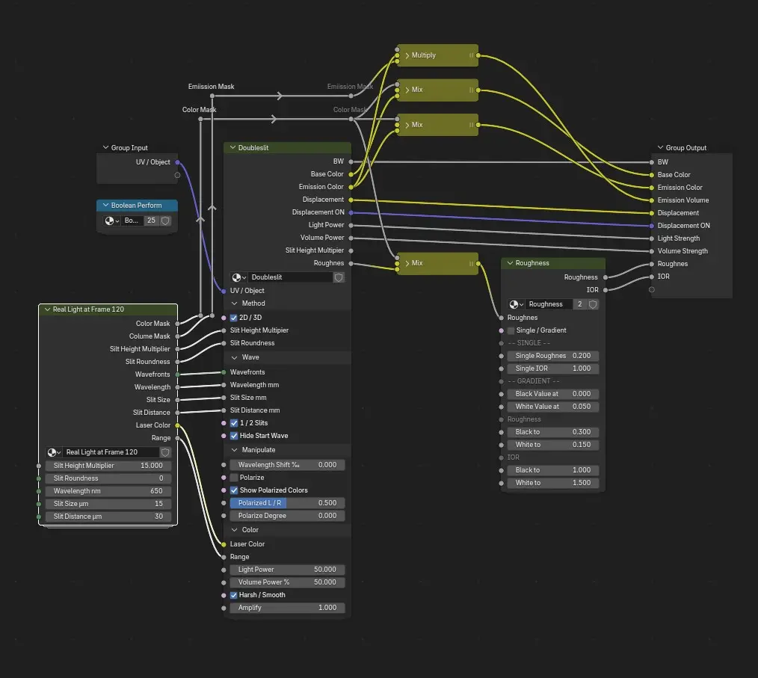Screen dimensions: 758x678
Task: Click the user count 25 on Boolean Perform
Action: (x=151, y=221)
